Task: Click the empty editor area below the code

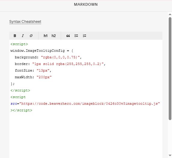Action: pyautogui.click(x=86, y=135)
